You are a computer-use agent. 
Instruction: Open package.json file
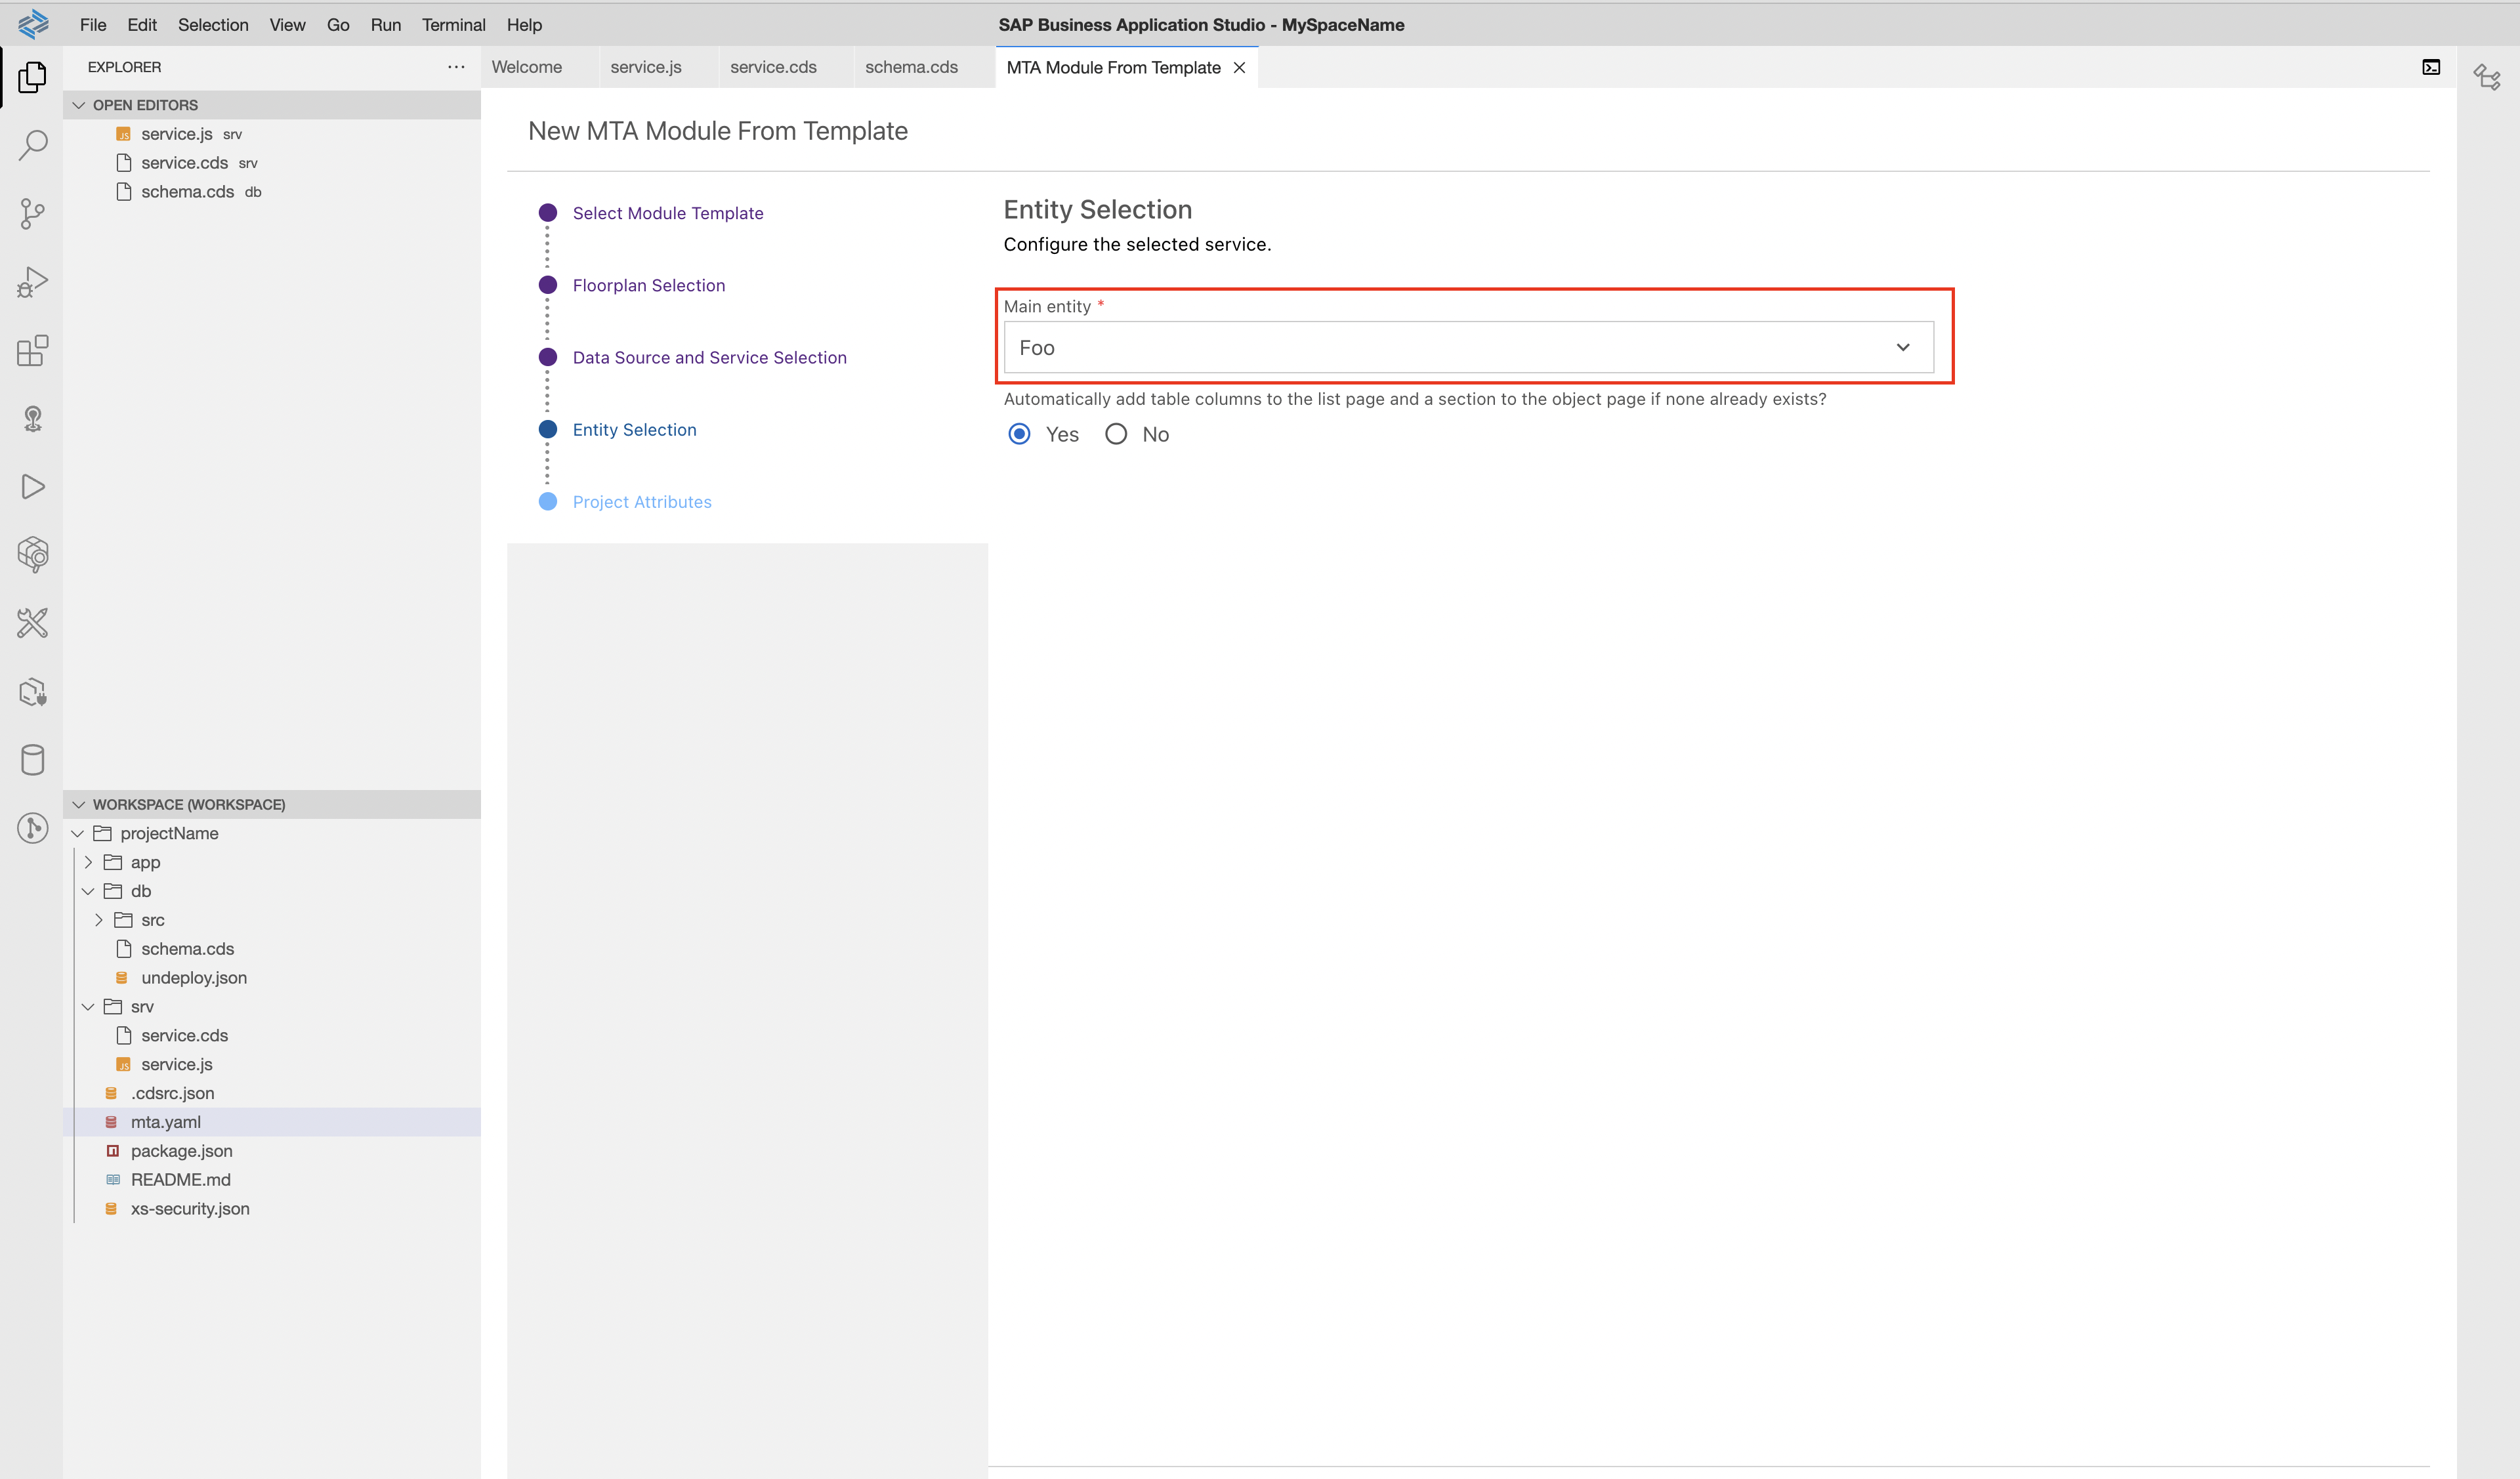272,1151
